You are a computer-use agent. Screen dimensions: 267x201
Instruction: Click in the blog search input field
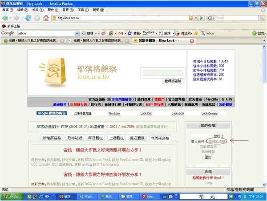coord(163,73)
